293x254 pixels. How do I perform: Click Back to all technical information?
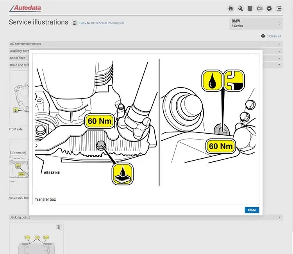pos(102,23)
